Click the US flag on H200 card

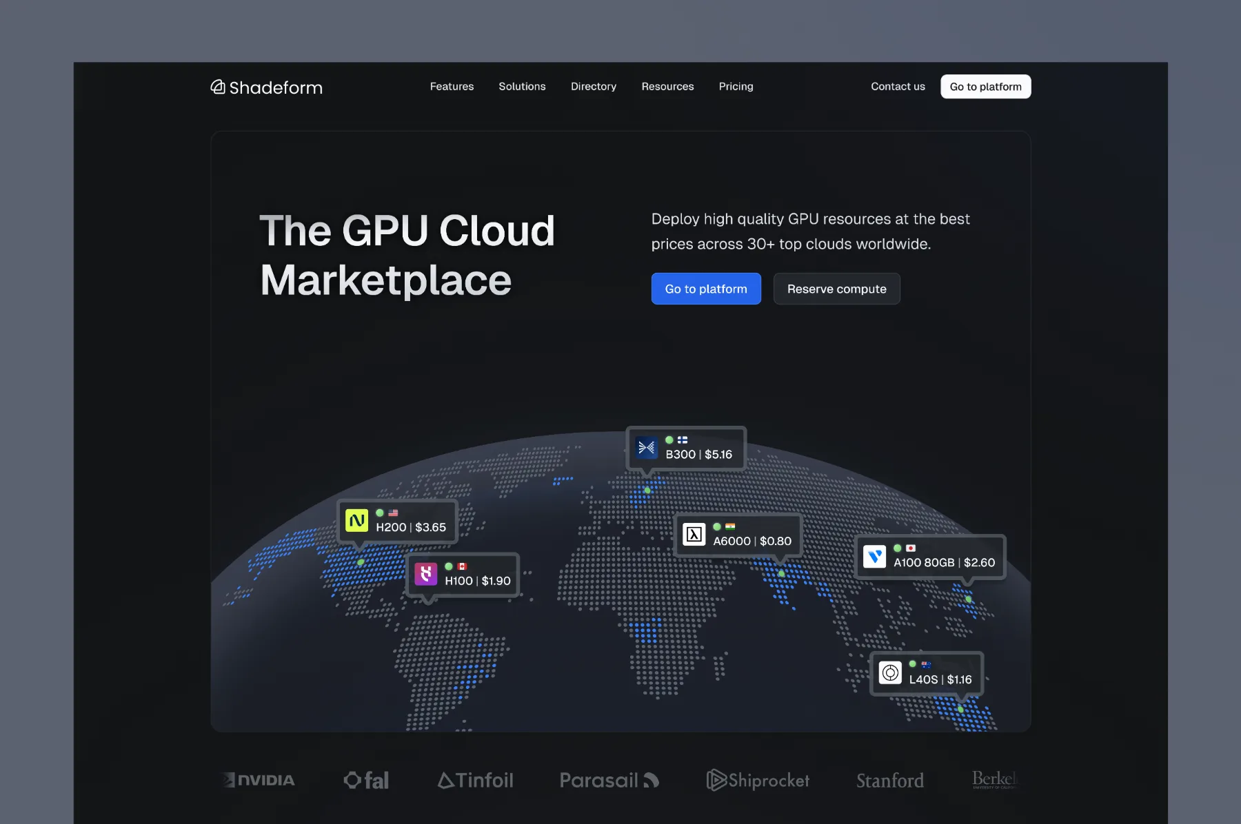[x=393, y=513]
